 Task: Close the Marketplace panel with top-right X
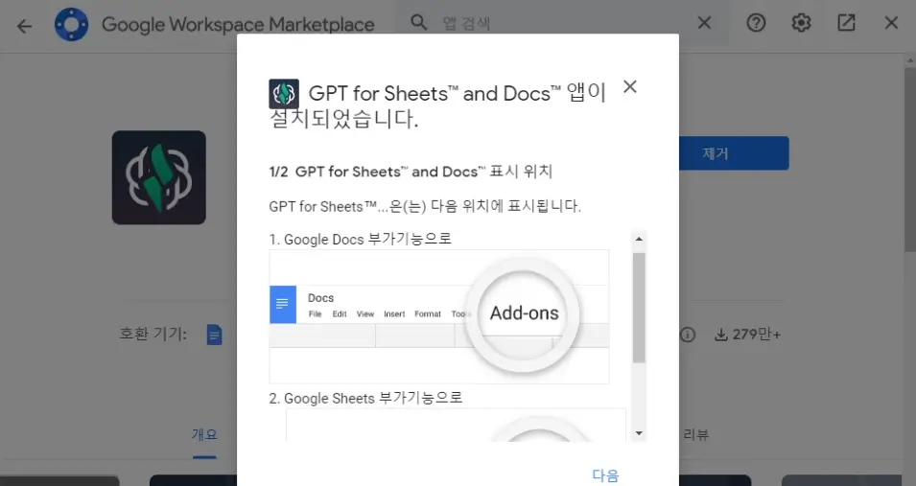tap(891, 23)
